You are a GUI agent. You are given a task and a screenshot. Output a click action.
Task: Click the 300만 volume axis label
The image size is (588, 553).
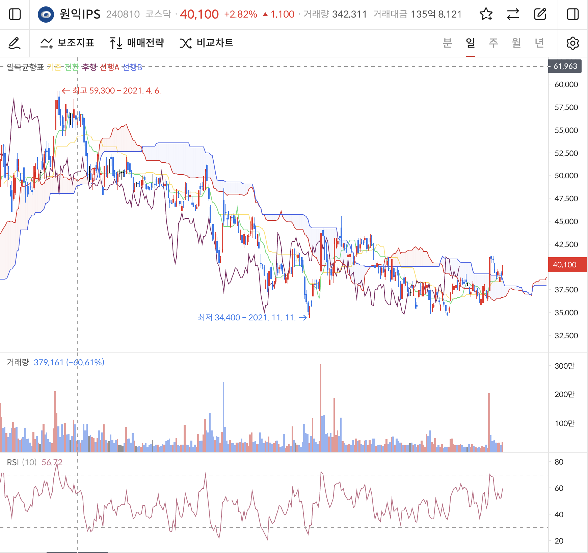(x=564, y=366)
